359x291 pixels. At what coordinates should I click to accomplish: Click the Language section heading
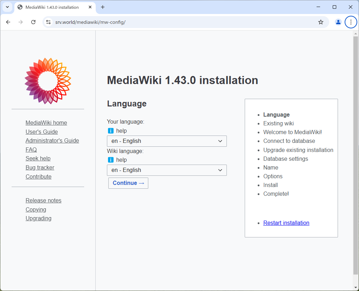click(x=127, y=104)
